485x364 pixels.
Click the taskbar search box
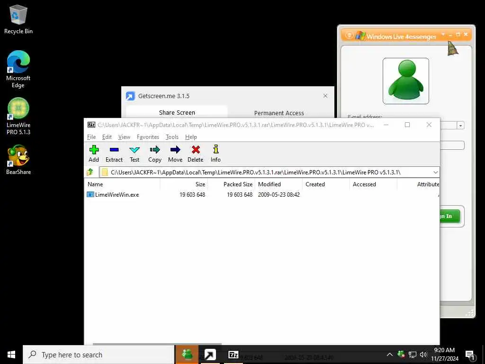point(99,355)
